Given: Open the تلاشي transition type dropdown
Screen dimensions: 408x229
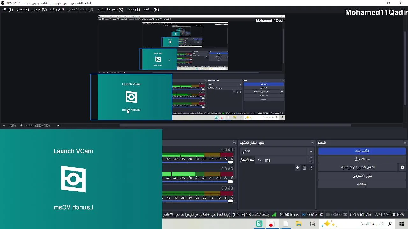Looking at the screenshot, I should [x=277, y=151].
